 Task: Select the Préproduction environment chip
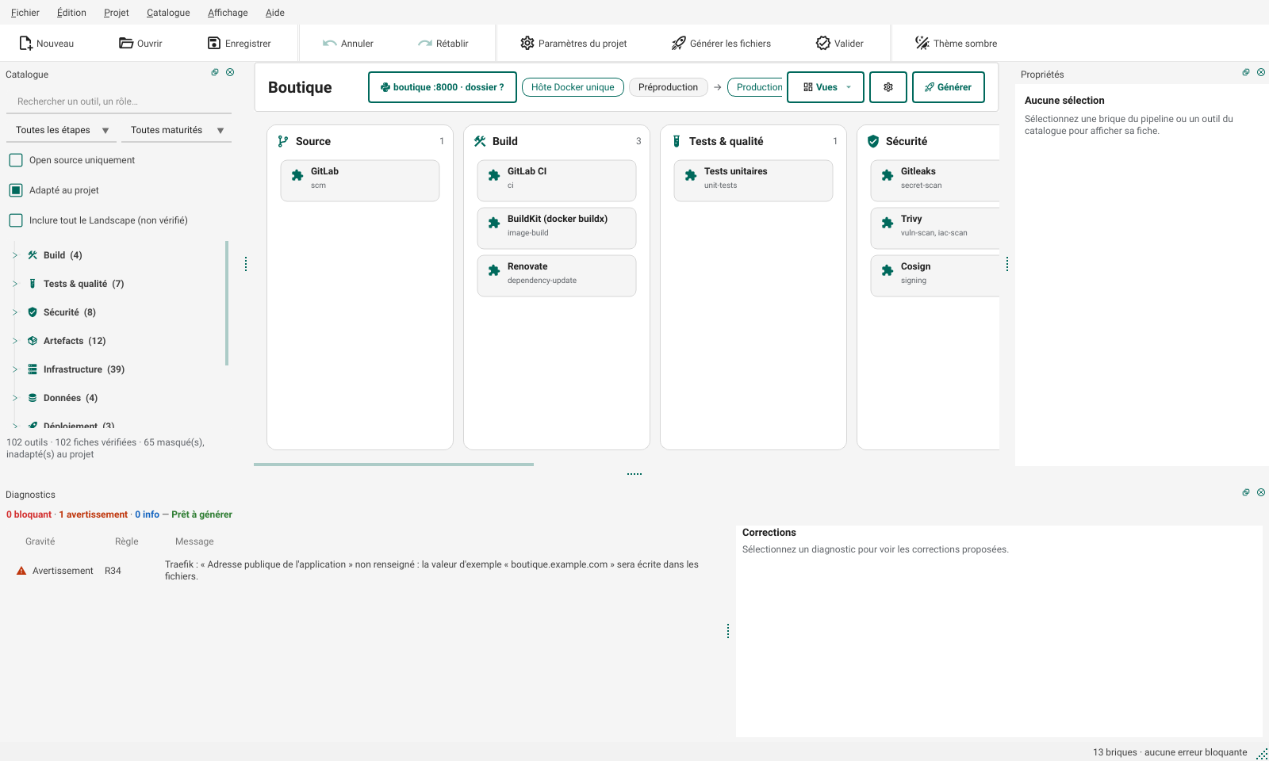coord(669,87)
